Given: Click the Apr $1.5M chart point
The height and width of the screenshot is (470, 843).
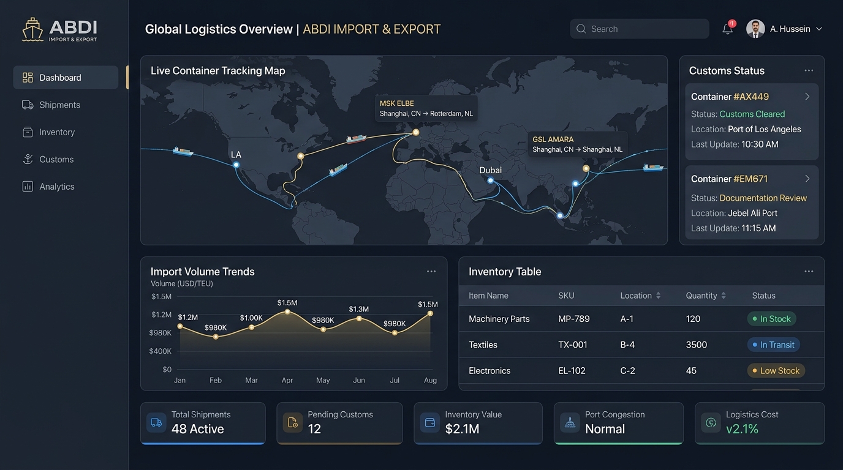Looking at the screenshot, I should coord(287,311).
